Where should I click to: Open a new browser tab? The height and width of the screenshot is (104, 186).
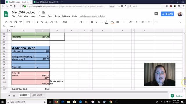tap(62, 2)
